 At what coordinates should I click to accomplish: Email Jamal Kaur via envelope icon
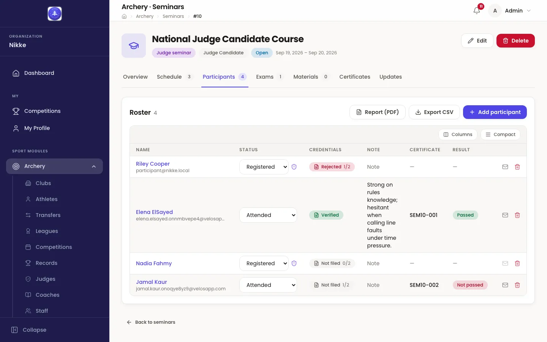point(505,285)
